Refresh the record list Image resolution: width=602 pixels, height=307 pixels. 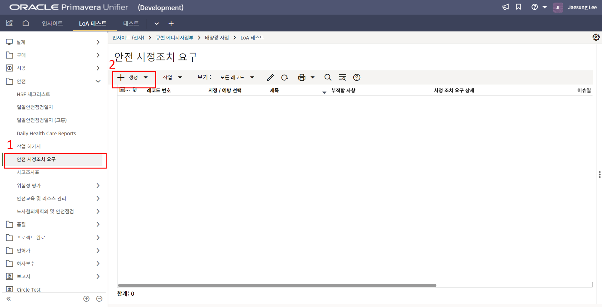pos(285,77)
